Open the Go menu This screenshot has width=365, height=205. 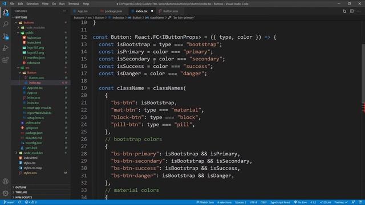pos(54,4)
